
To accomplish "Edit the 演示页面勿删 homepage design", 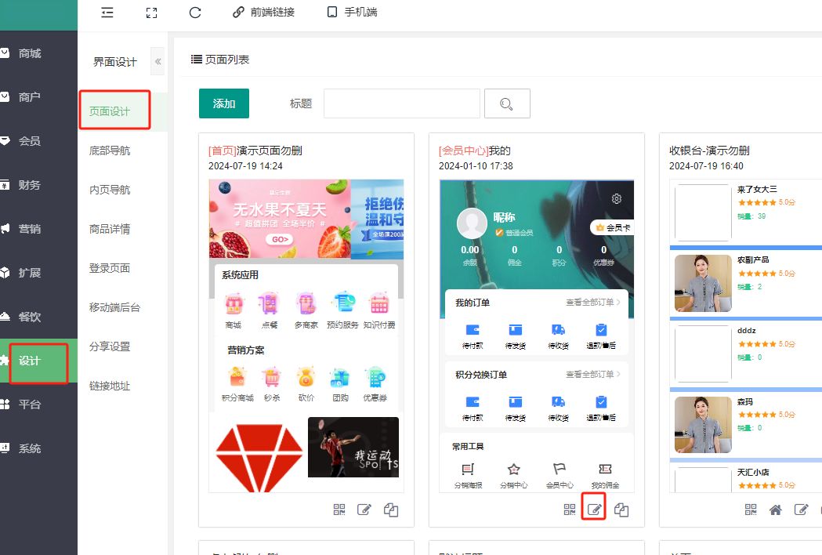I will pos(364,510).
